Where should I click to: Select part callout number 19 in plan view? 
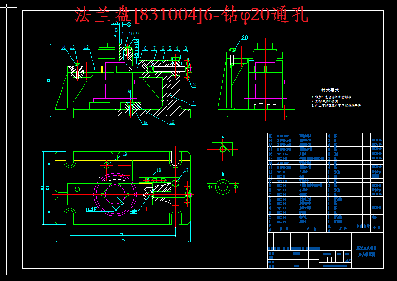[x=125, y=154]
